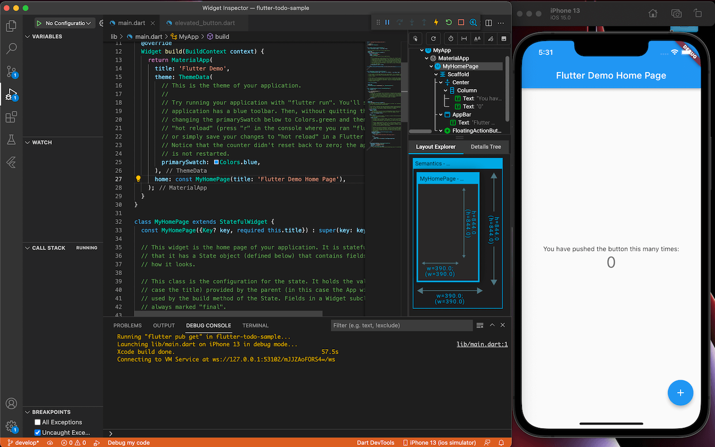Click the Simulator Home button icon

(x=653, y=13)
